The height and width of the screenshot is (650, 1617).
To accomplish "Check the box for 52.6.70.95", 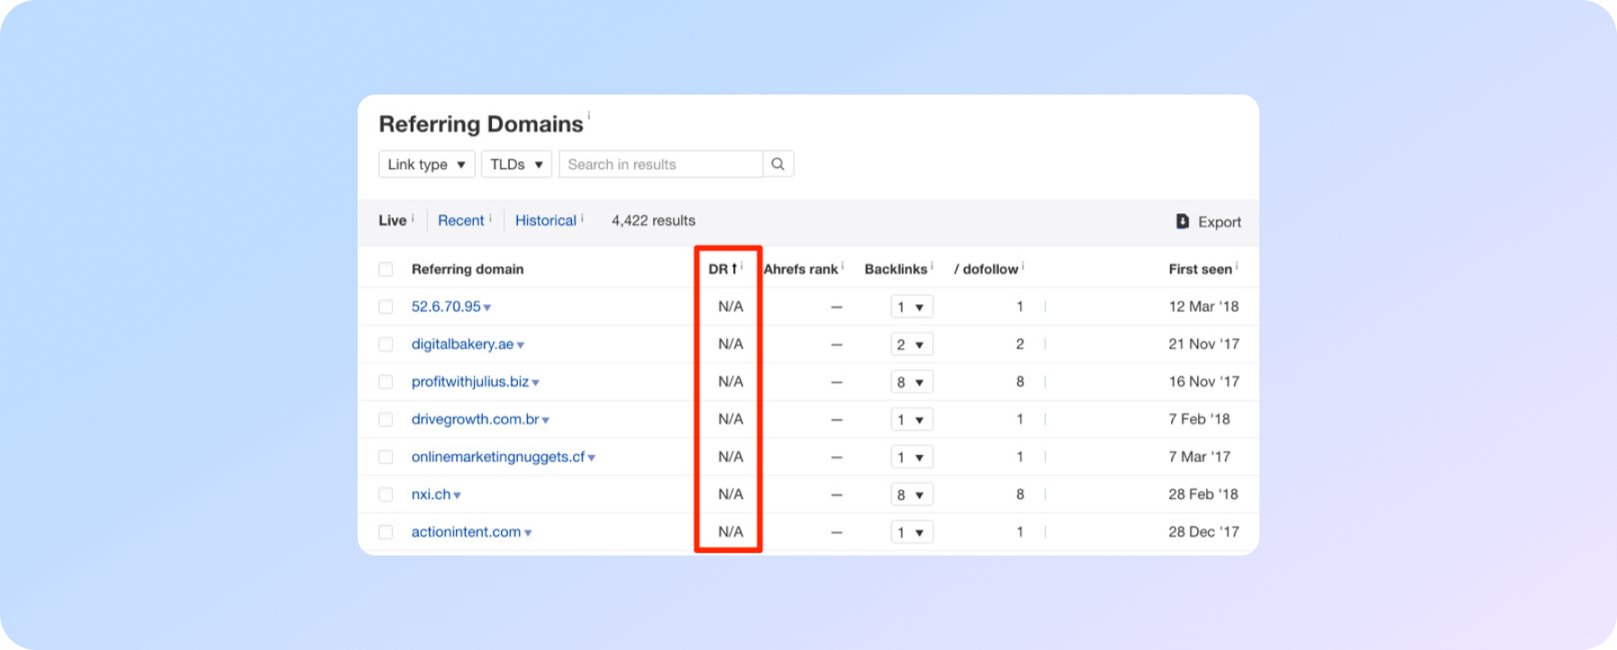I will [x=386, y=307].
